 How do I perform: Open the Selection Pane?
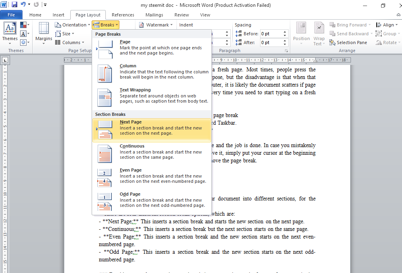[348, 42]
